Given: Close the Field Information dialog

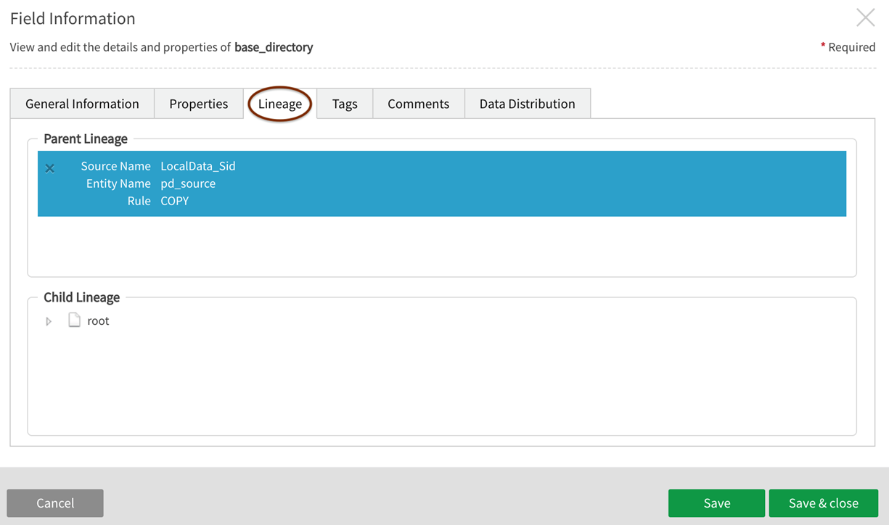Looking at the screenshot, I should tap(865, 18).
